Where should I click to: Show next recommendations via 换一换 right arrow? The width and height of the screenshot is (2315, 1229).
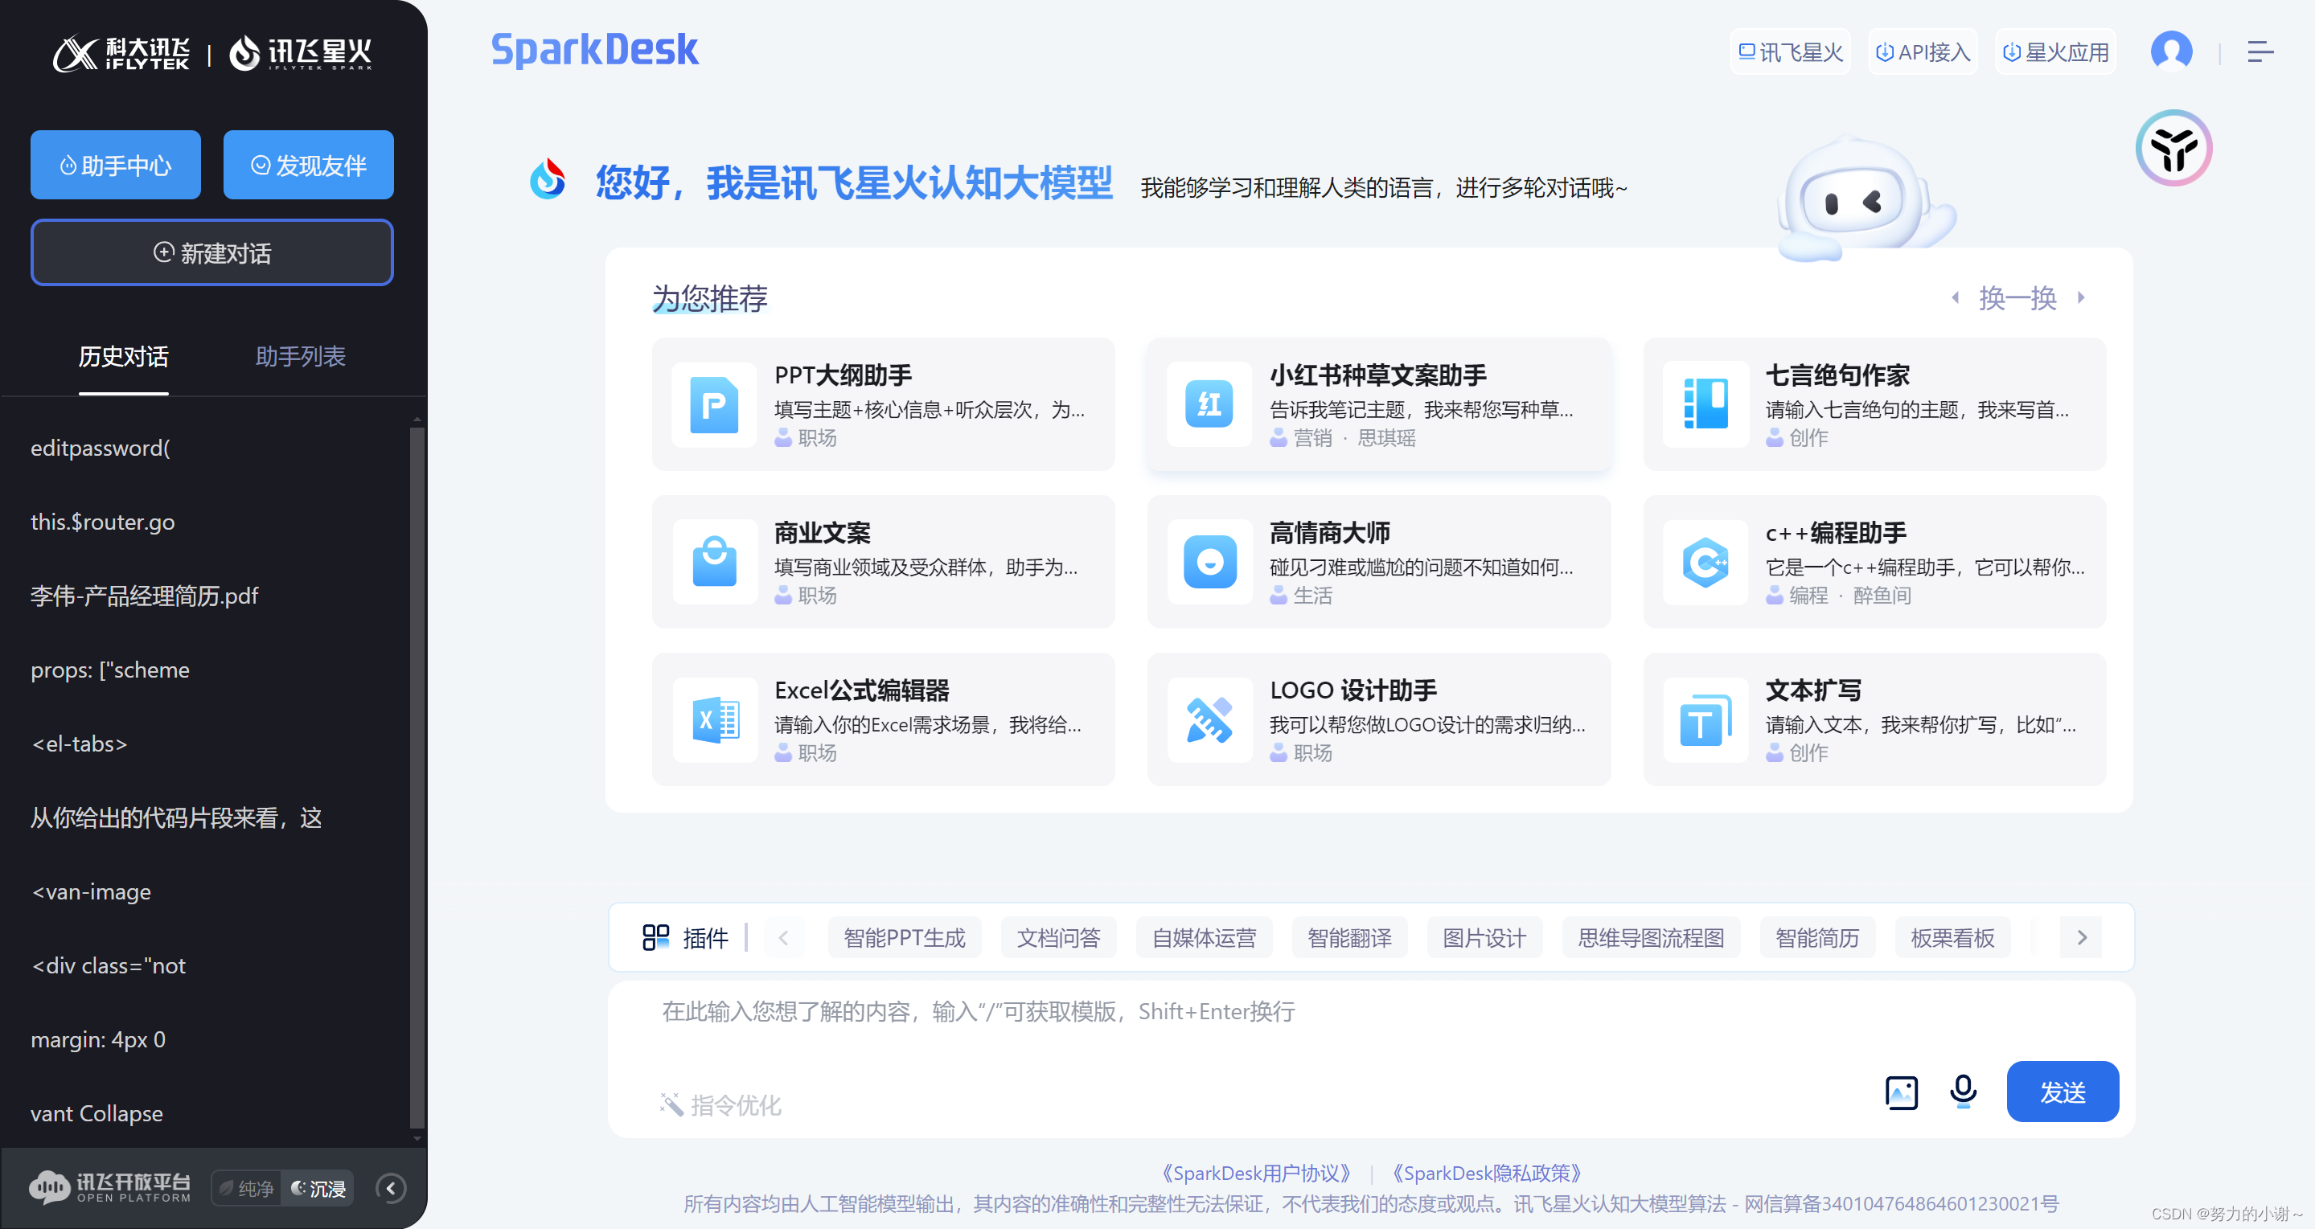tap(2080, 297)
